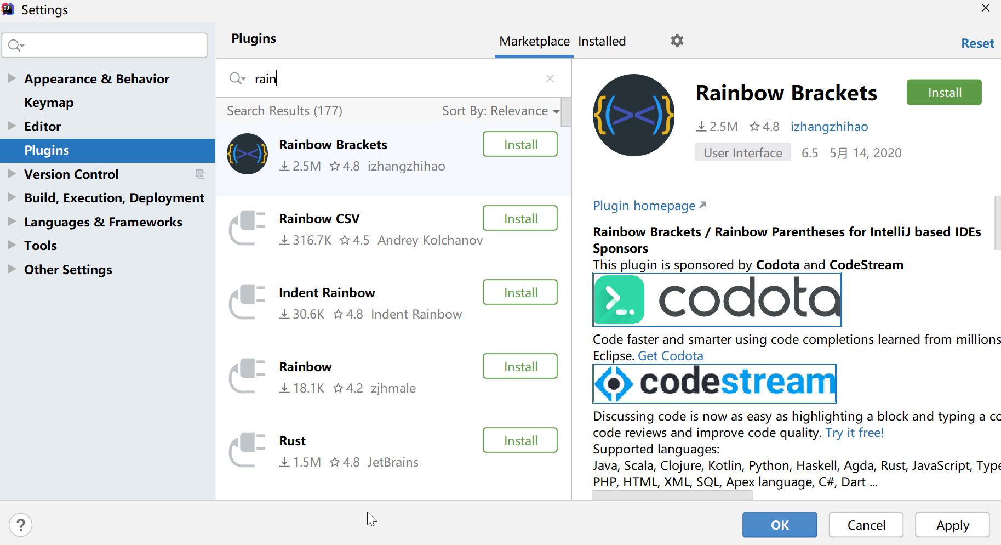1001x545 pixels.
Task: Follow the Try it free! link
Action: point(855,433)
